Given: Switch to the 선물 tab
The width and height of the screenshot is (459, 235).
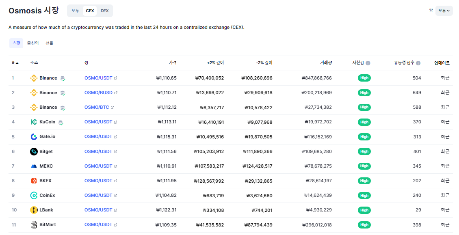Looking at the screenshot, I should [x=49, y=43].
